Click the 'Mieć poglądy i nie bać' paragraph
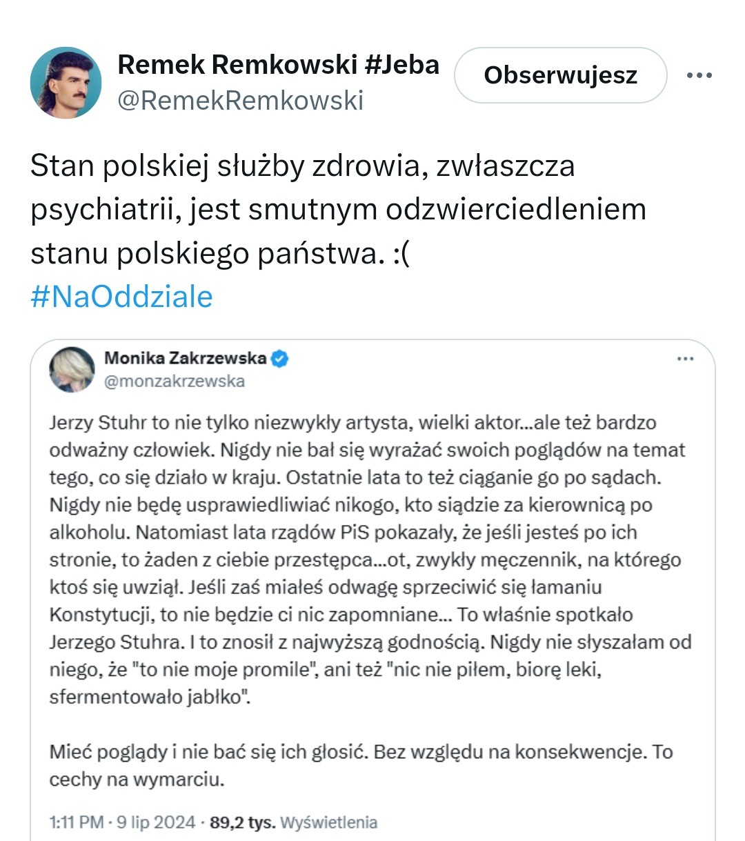This screenshot has height=841, width=745. [x=361, y=765]
